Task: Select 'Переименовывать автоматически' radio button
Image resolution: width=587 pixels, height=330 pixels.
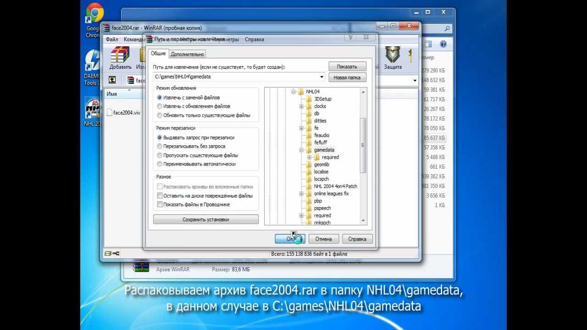Action: point(160,164)
